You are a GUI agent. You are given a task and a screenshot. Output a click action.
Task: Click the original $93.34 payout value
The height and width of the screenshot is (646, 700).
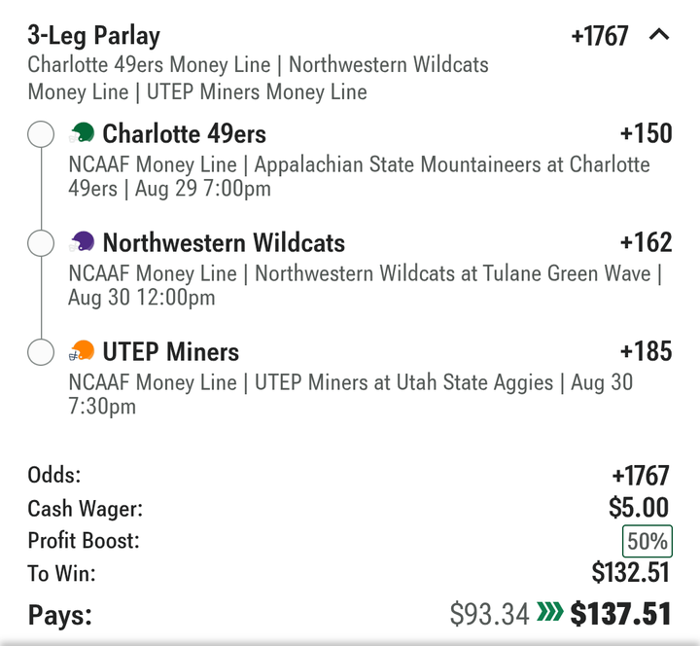(x=489, y=614)
